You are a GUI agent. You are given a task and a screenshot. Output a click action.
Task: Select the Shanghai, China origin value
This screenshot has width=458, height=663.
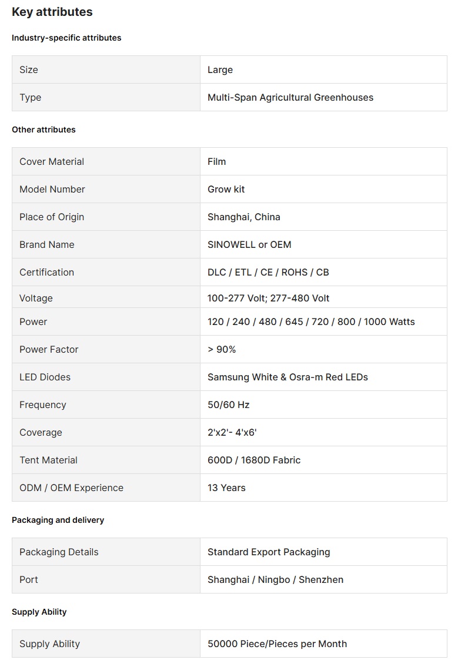coord(244,217)
